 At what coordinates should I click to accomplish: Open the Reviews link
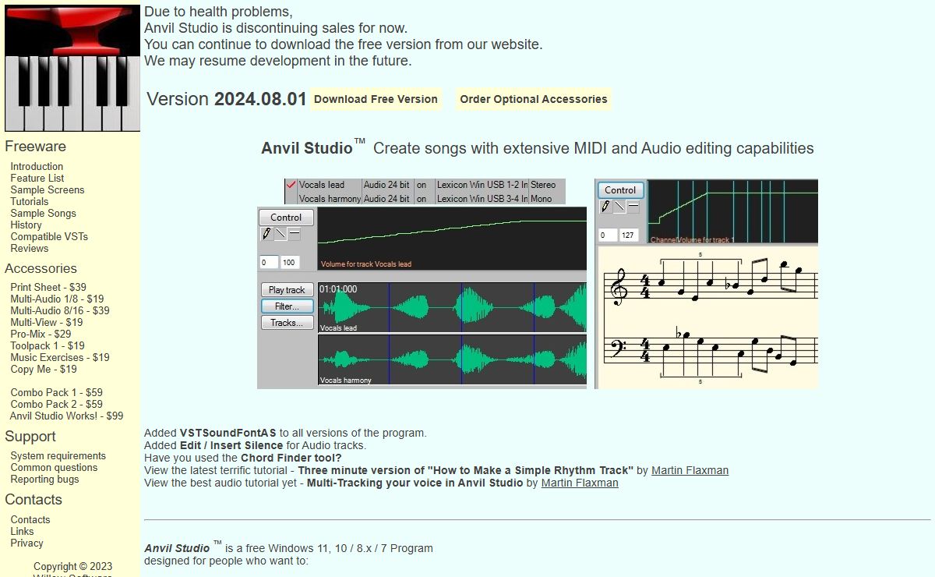[30, 248]
